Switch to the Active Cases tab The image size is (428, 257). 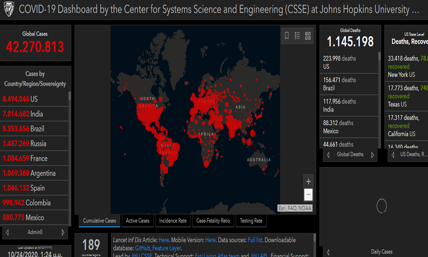[137, 221]
